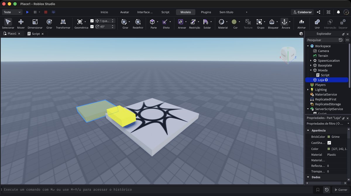351x196 pixels.
Task: Open the Geométrica dropdown arrow
Action: click(85, 22)
